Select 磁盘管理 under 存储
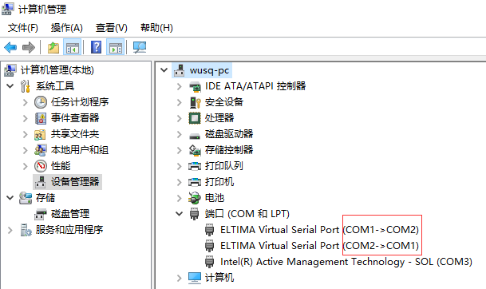 tap(70, 214)
